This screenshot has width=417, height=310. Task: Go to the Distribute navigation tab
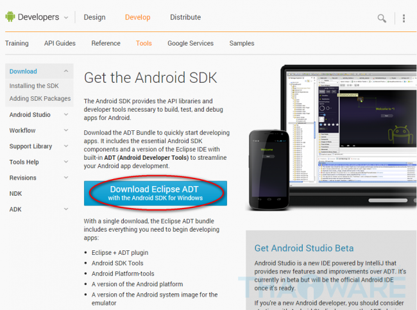coord(185,17)
